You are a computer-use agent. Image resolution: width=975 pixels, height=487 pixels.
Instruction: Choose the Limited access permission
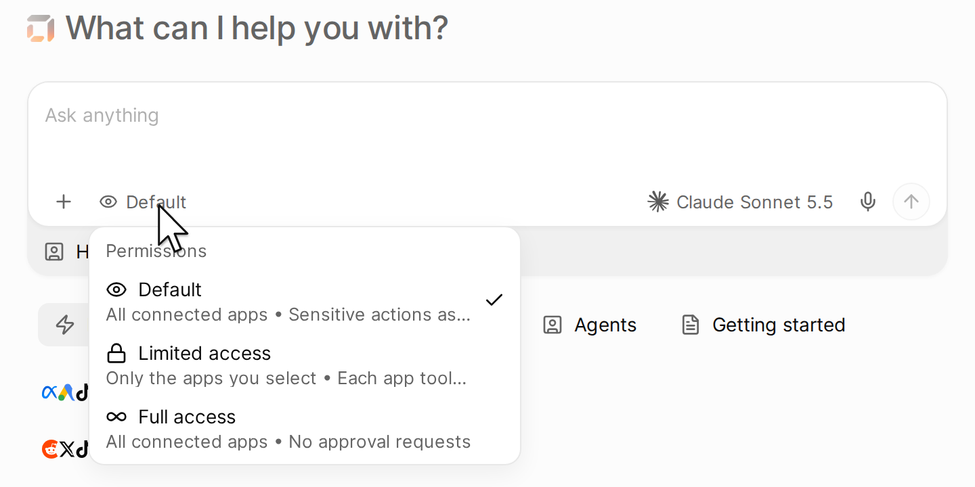[305, 365]
